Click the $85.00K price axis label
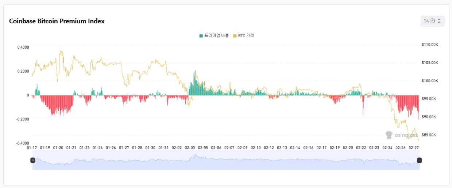 [x=429, y=135]
